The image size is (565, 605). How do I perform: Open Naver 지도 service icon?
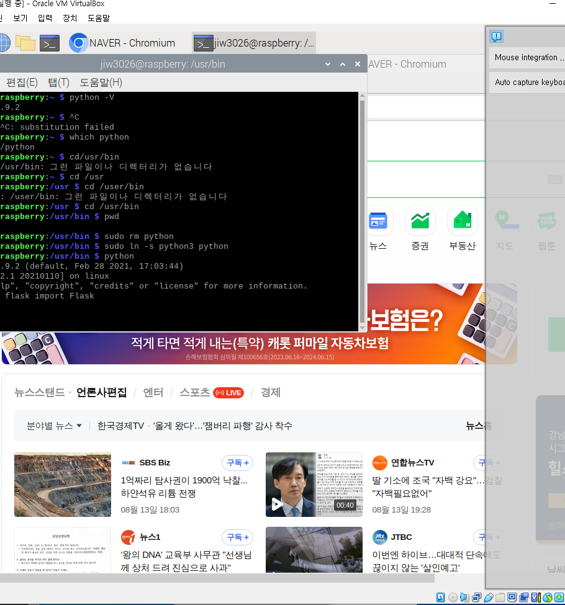pos(504,228)
